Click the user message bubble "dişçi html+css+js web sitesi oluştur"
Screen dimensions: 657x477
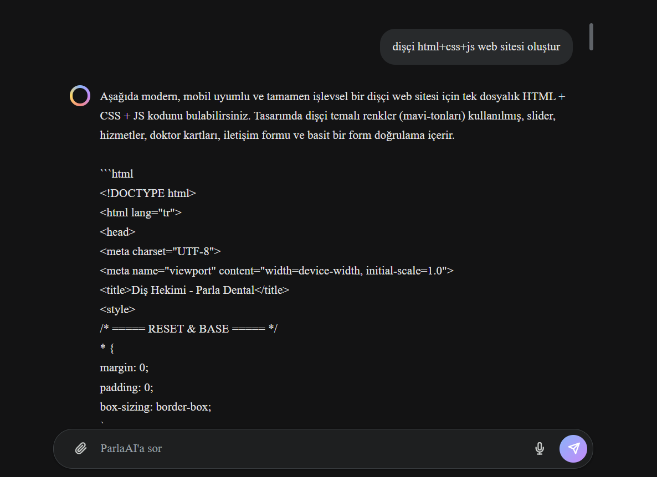476,46
